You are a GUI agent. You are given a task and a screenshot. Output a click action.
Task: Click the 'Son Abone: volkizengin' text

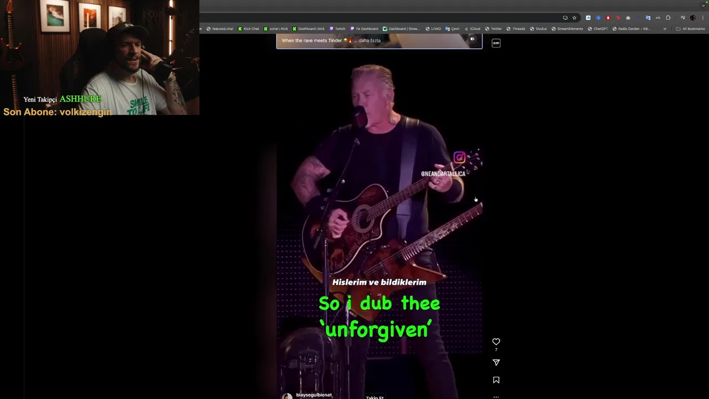(x=58, y=112)
